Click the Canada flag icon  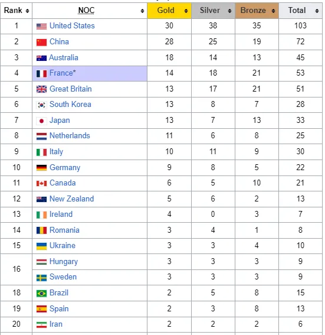[x=41, y=183]
